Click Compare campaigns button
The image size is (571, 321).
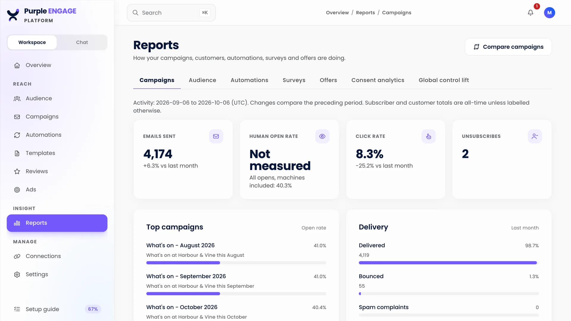click(x=508, y=47)
